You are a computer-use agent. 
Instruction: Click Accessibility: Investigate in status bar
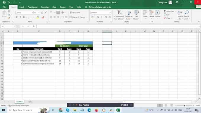coord(19,106)
